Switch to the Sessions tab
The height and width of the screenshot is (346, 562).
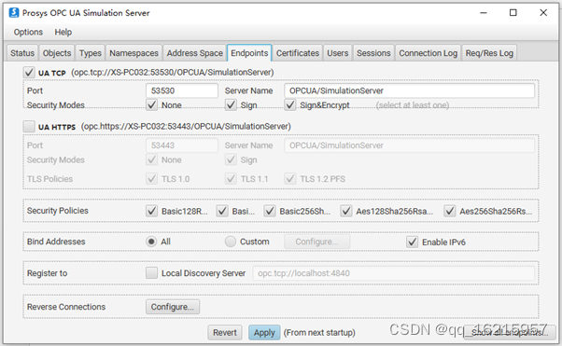click(373, 53)
